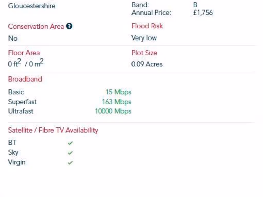Screen dimensions: 263x197
Task: Click the Satellite / Fibre TV Availability heading
Action: coord(53,130)
